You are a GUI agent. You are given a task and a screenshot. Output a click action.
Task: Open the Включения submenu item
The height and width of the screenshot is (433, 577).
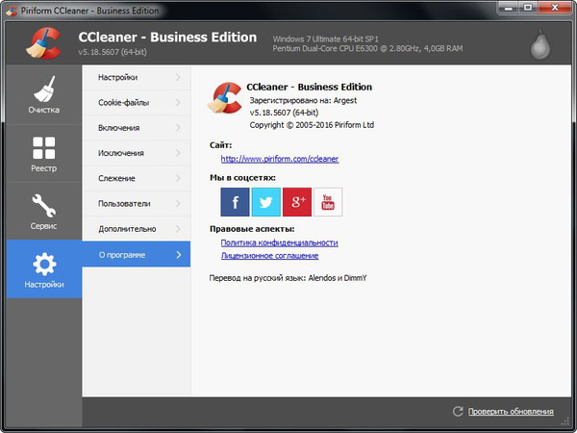click(137, 128)
